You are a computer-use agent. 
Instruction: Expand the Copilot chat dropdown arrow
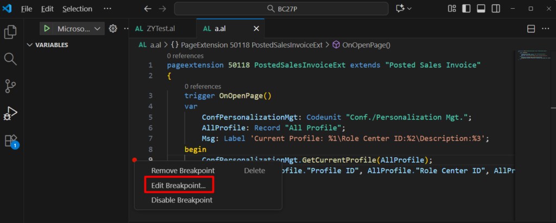pyautogui.click(x=410, y=9)
